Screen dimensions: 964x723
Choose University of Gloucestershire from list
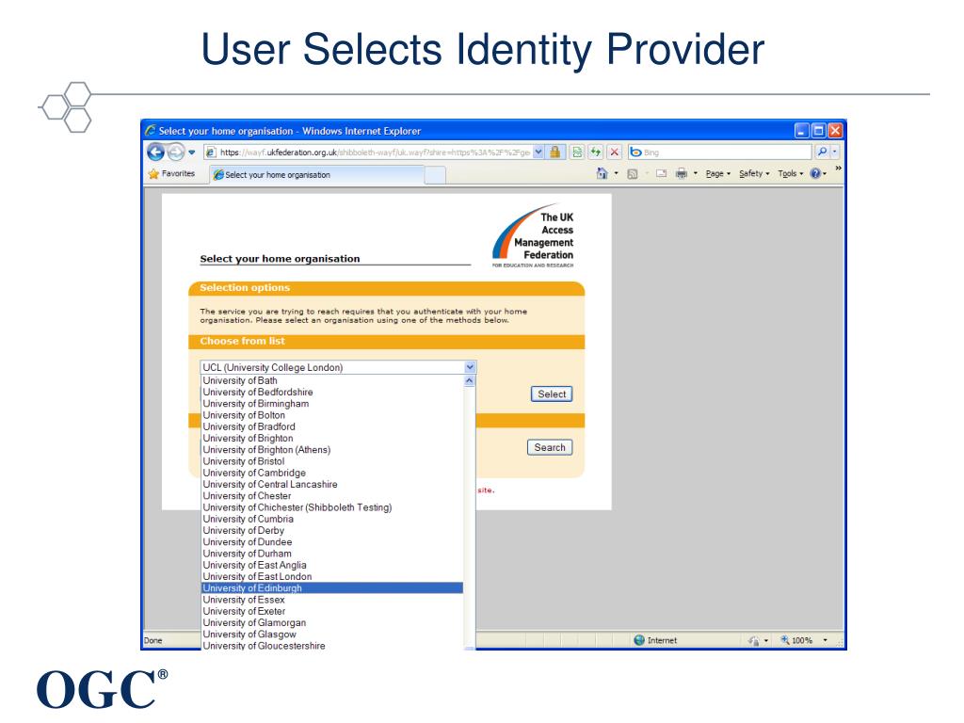click(332, 646)
